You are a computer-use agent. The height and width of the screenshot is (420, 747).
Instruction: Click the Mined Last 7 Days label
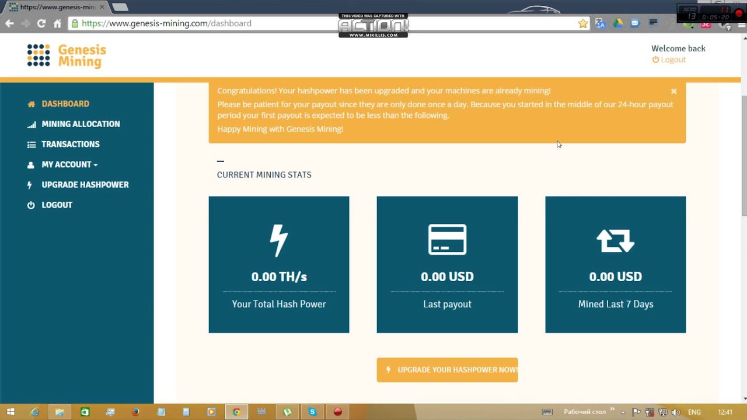(615, 304)
